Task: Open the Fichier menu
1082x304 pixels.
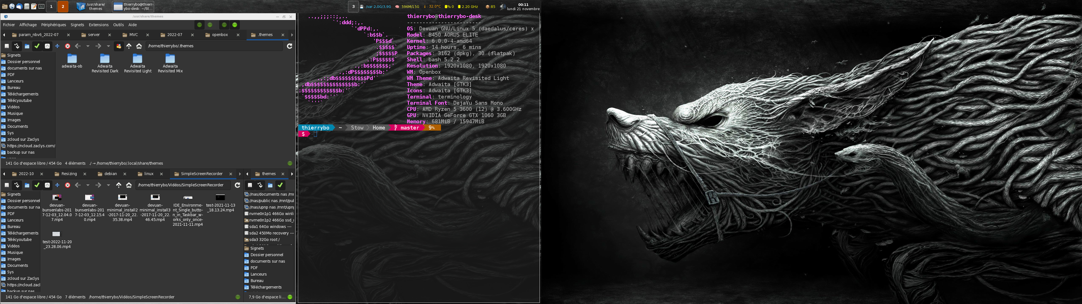Action: (x=9, y=25)
